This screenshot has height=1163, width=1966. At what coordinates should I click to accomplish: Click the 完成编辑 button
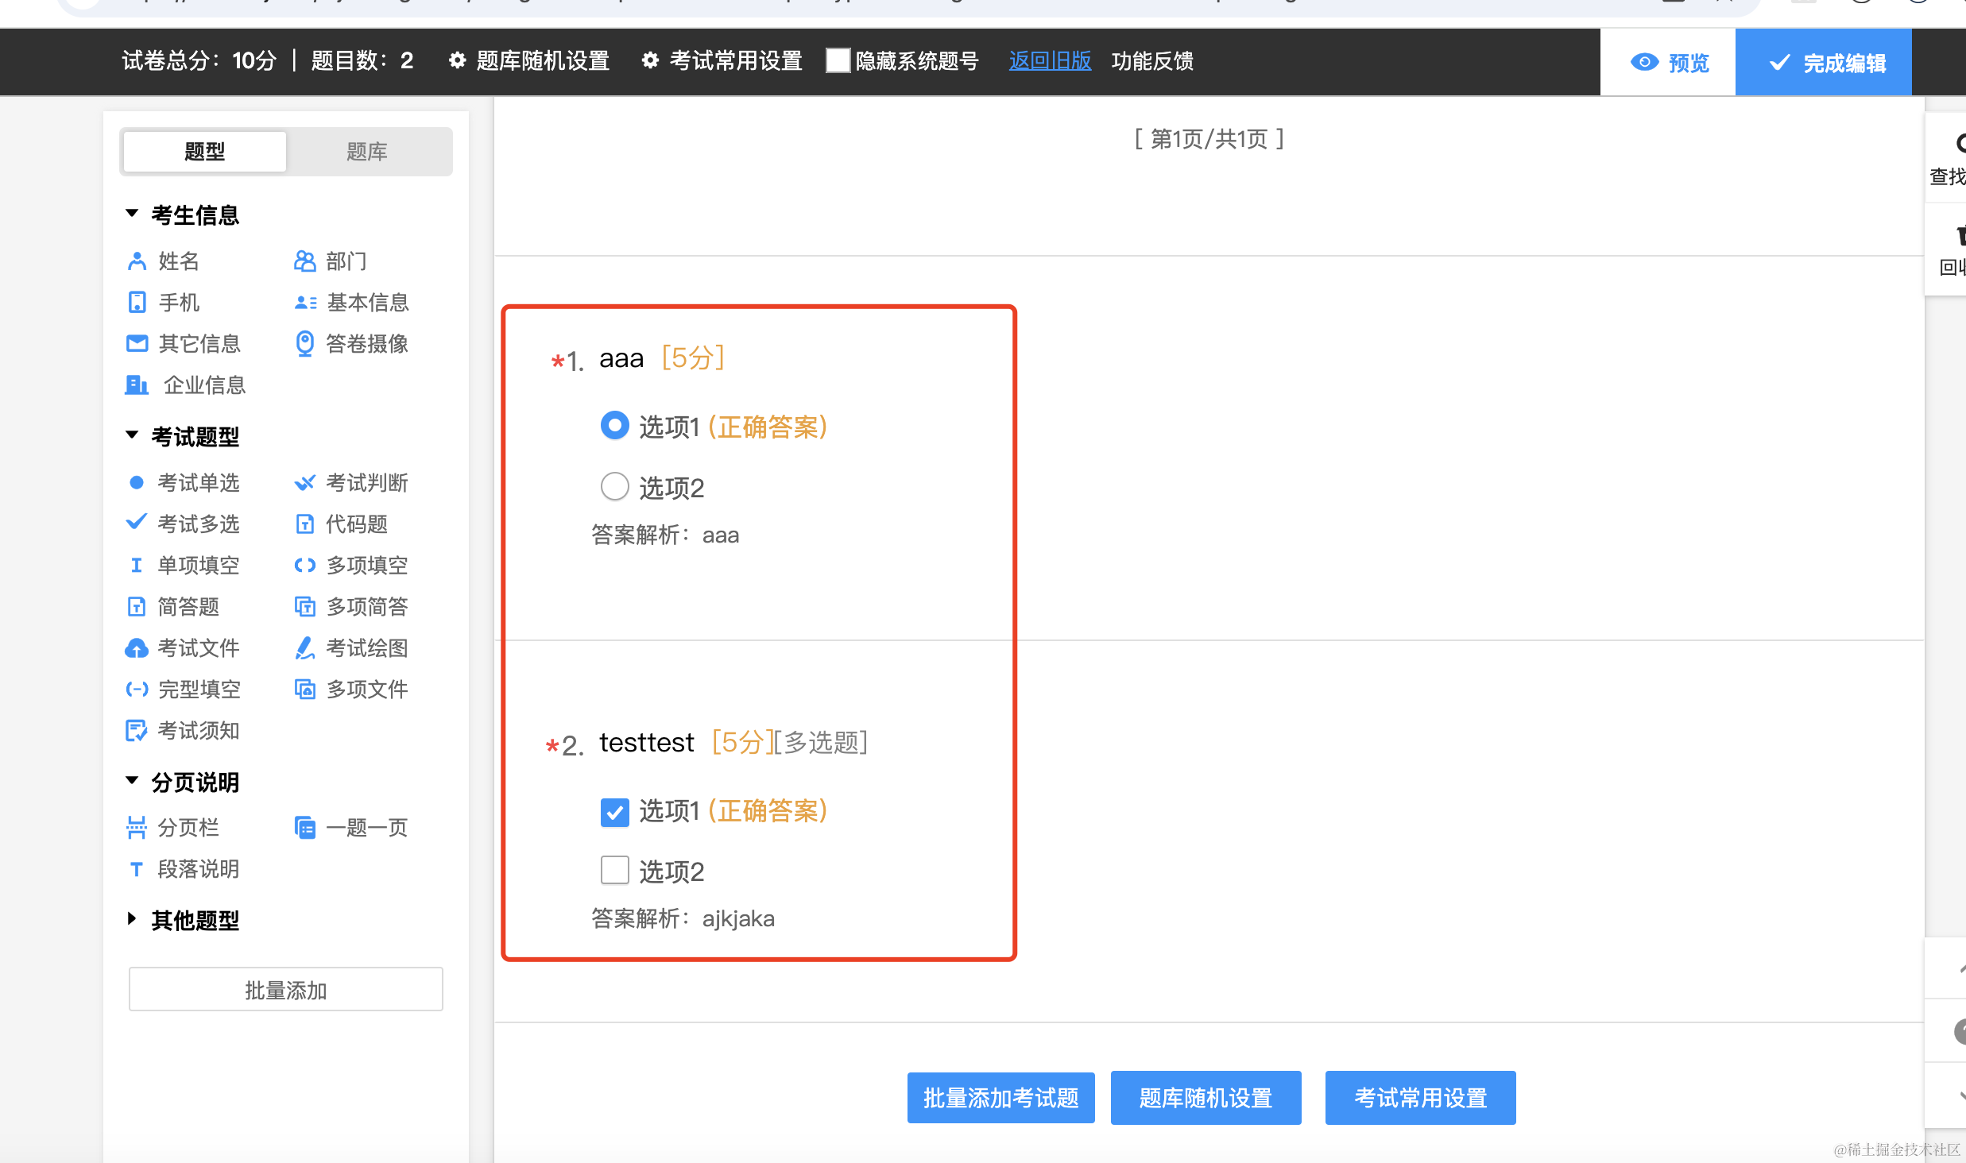tap(1825, 62)
